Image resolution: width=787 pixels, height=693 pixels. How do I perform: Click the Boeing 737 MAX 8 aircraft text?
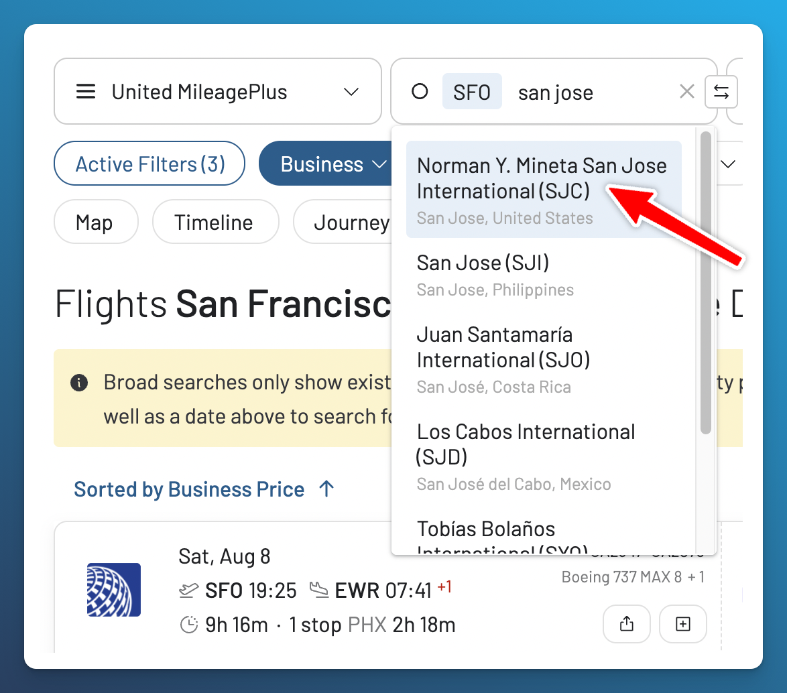(621, 577)
